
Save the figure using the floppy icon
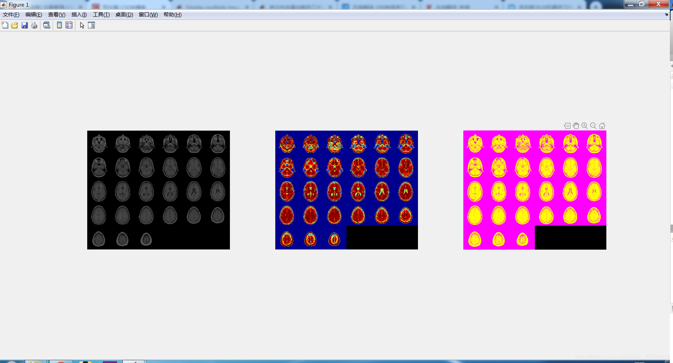24,25
